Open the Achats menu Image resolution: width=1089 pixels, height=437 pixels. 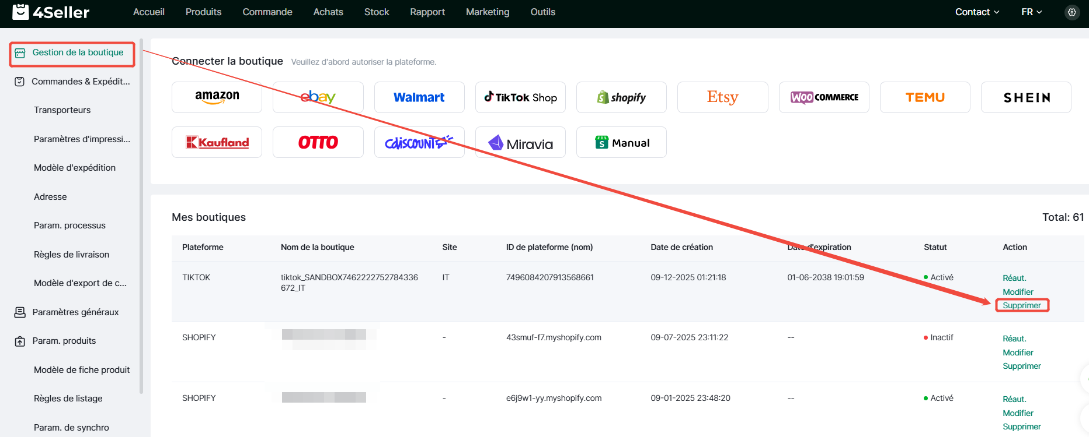point(328,12)
